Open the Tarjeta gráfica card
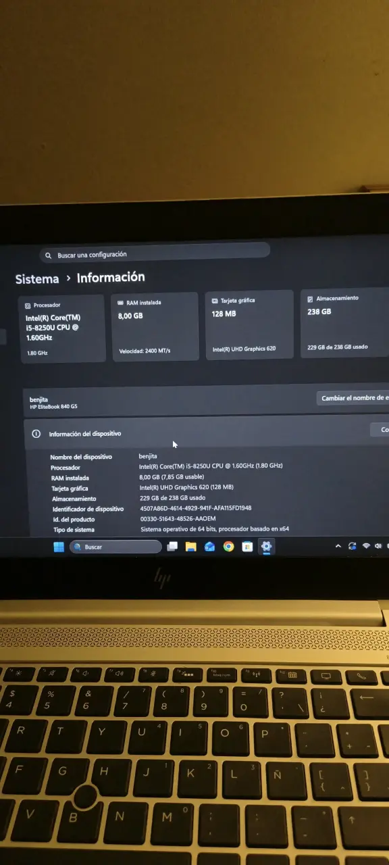 pyautogui.click(x=249, y=325)
